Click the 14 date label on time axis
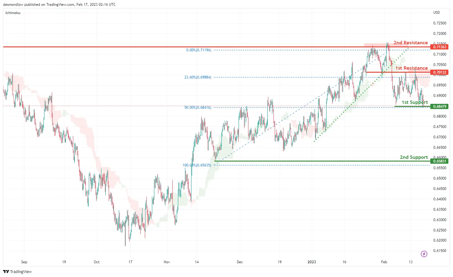Viewport: 453px width, 277px height. (197, 262)
